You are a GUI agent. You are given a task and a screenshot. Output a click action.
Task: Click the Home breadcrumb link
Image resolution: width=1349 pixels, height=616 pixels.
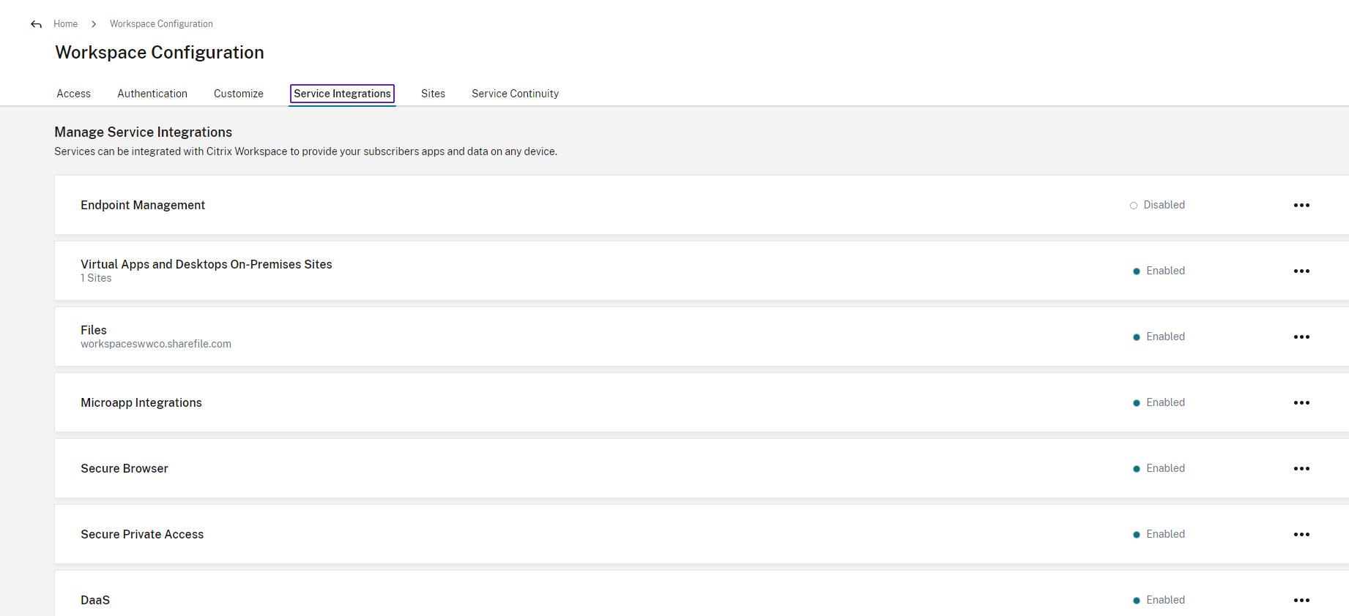65,24
